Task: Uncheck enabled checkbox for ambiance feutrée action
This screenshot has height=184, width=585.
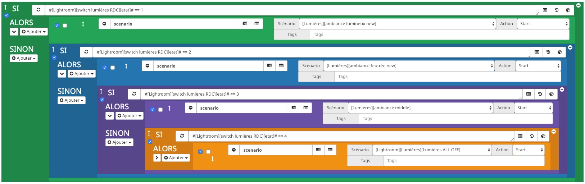Action: click(x=105, y=68)
